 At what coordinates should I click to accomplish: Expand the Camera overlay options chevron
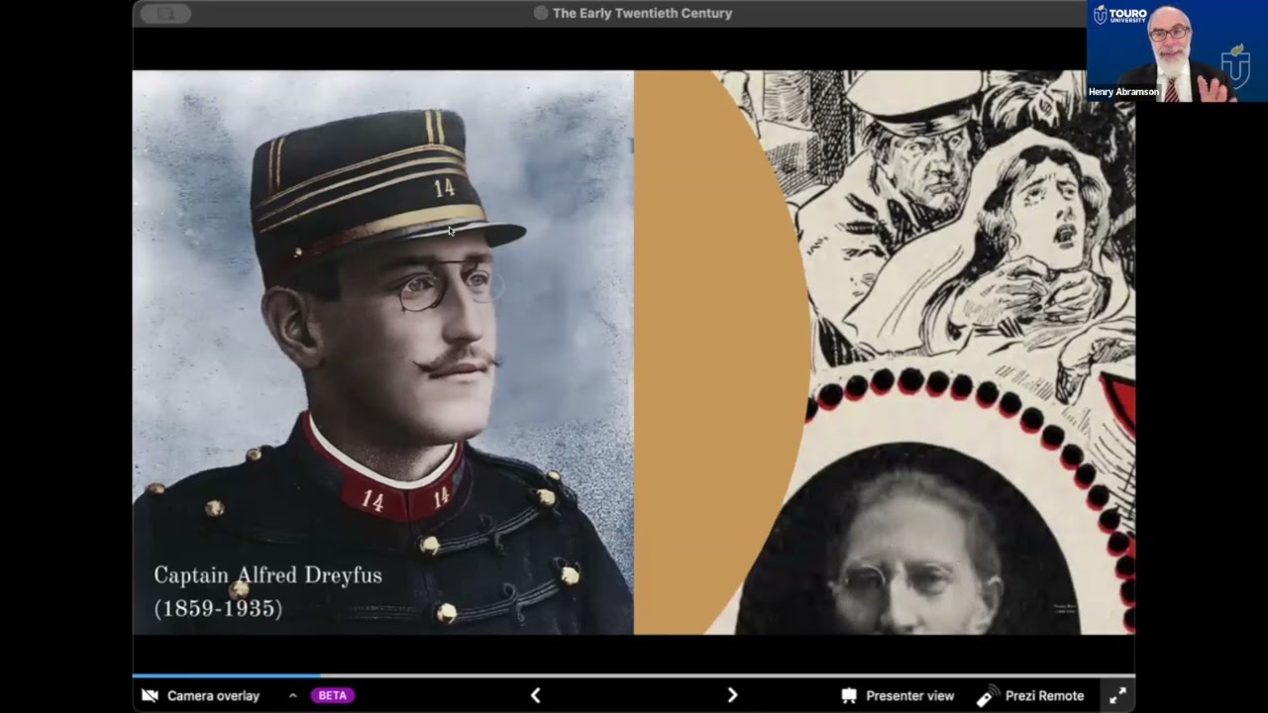[292, 695]
